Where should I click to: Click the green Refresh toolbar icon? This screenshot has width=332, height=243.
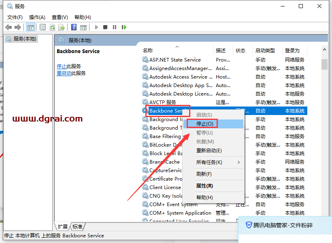point(52,27)
